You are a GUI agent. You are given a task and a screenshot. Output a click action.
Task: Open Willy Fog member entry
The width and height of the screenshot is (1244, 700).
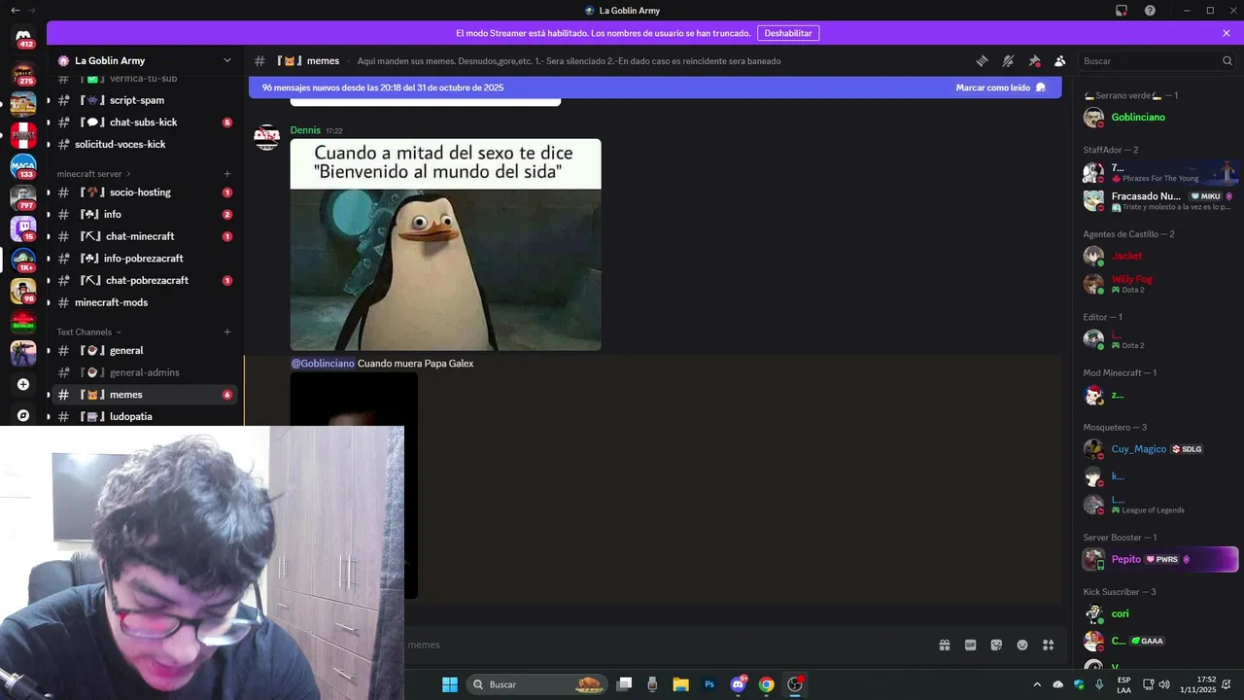1158,284
